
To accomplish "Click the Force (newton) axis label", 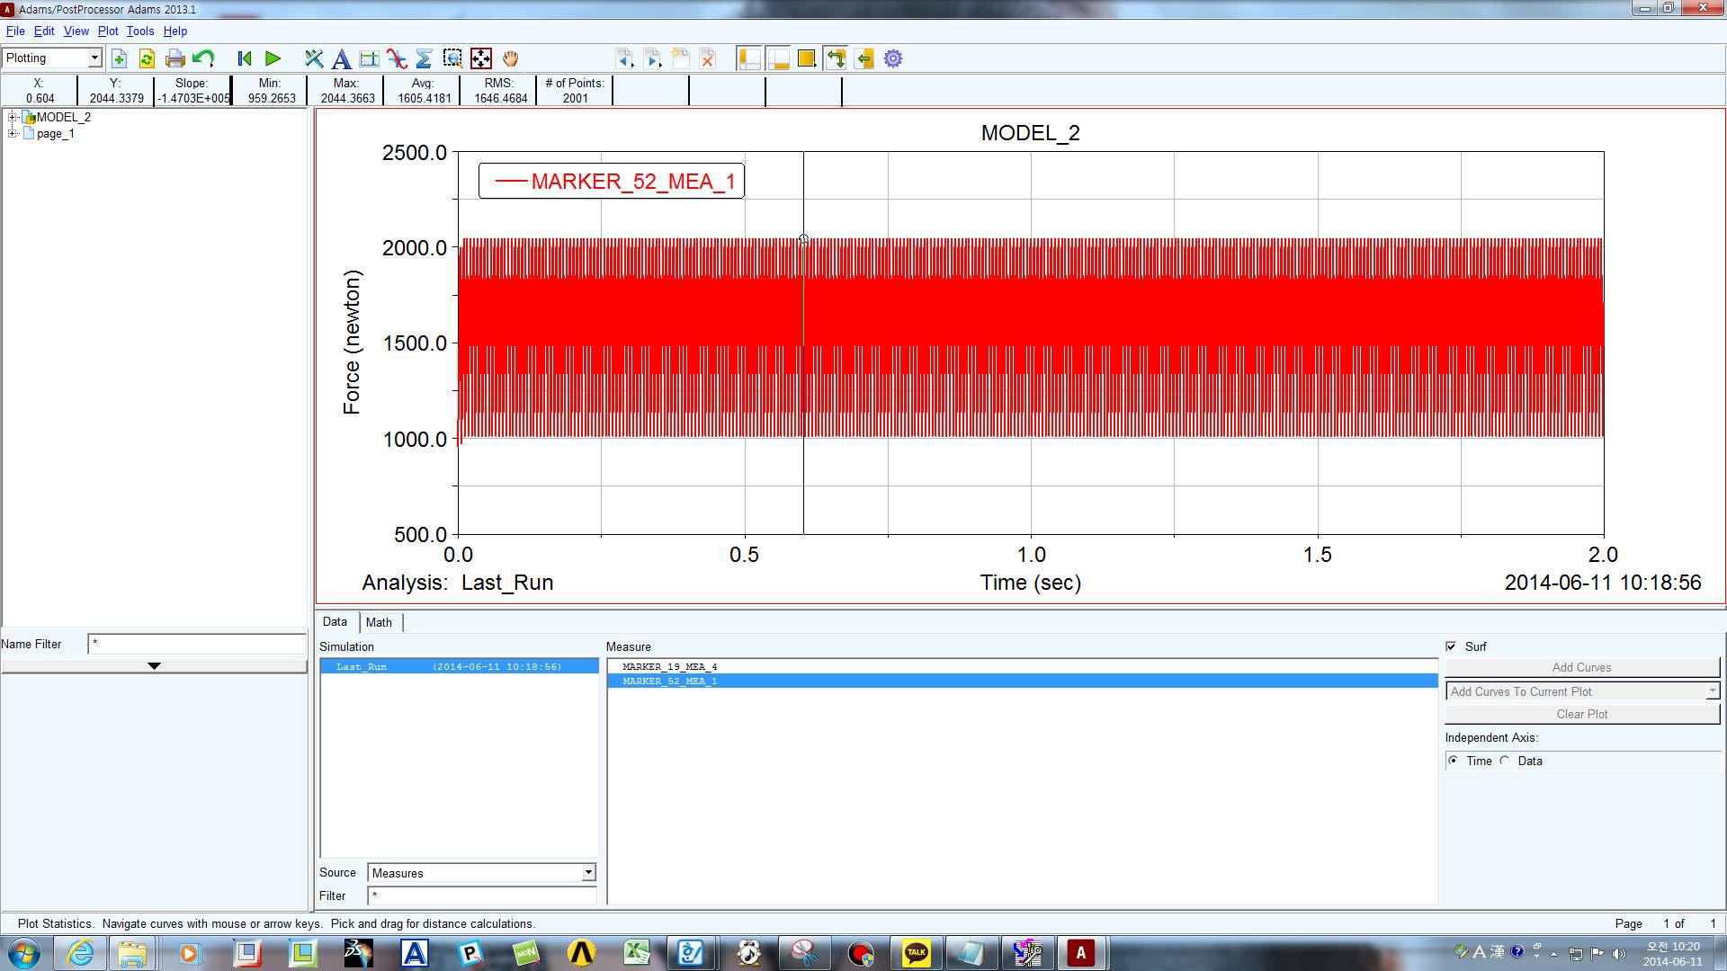I will tap(352, 343).
